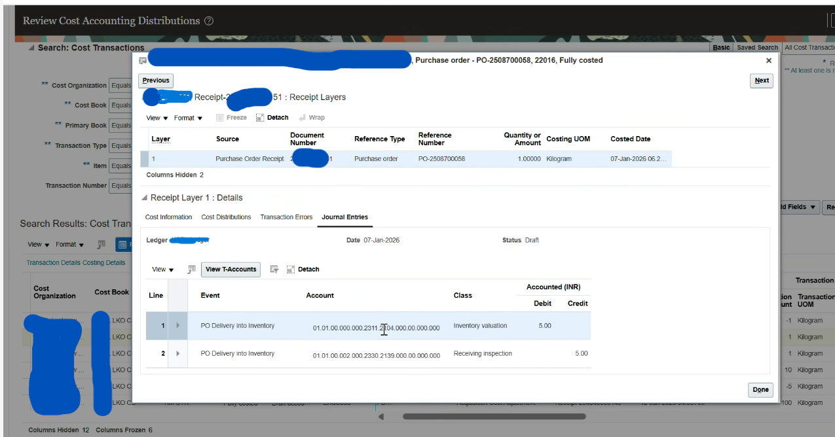Viewport: 835px width, 437px height.
Task: Select the Wrap icon in the Receipt Layers toolbar
Action: (x=303, y=117)
